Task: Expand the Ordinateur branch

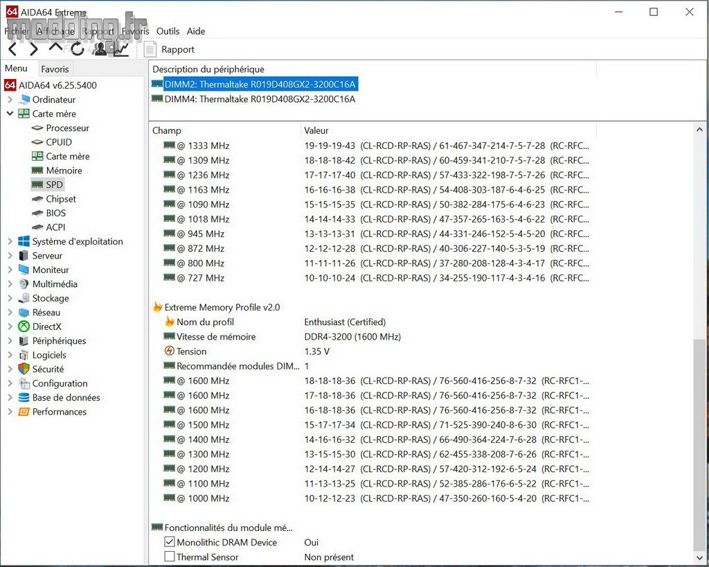Action: pyautogui.click(x=10, y=100)
